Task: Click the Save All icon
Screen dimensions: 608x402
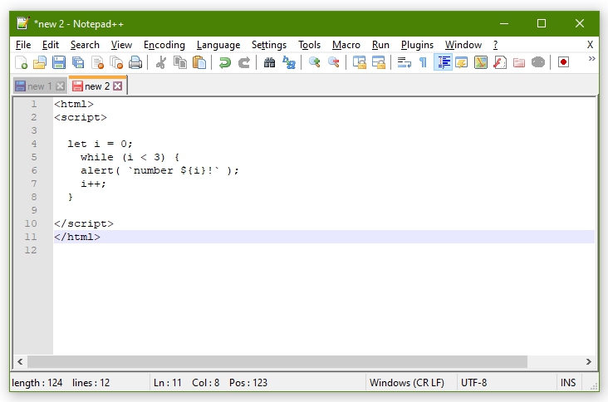Action: [78, 62]
